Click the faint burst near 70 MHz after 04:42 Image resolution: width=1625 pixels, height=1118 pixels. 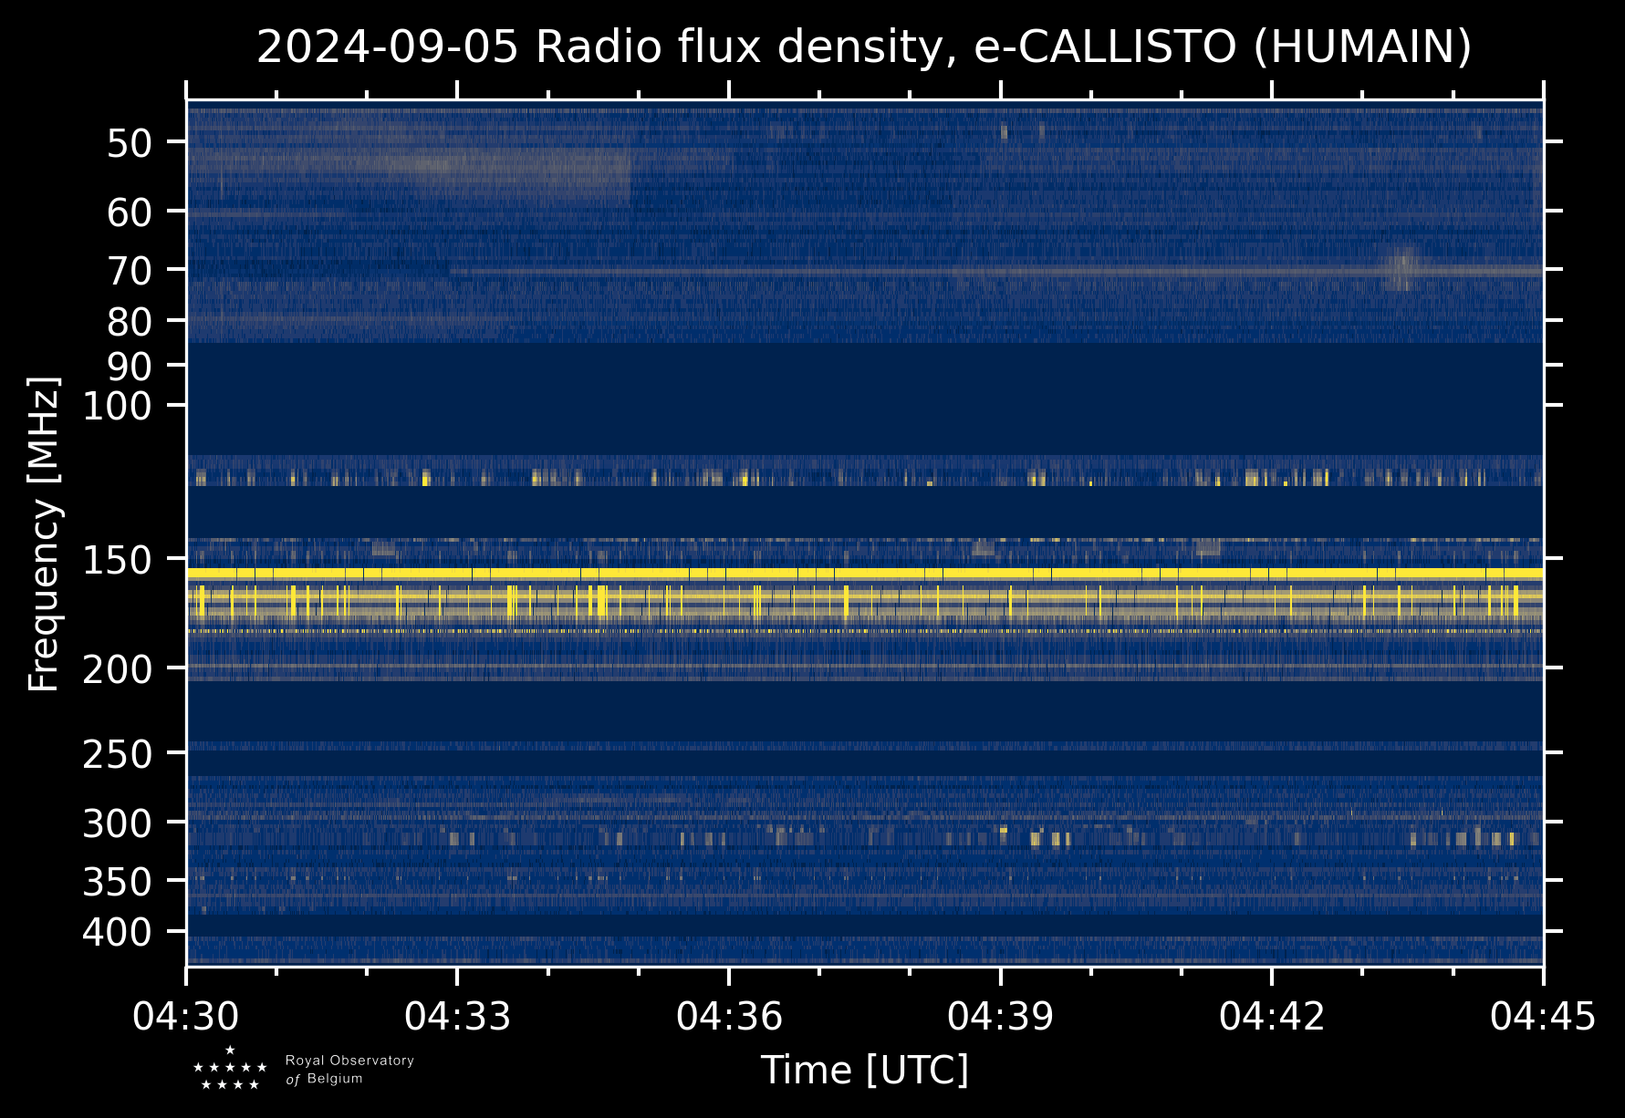[1401, 266]
